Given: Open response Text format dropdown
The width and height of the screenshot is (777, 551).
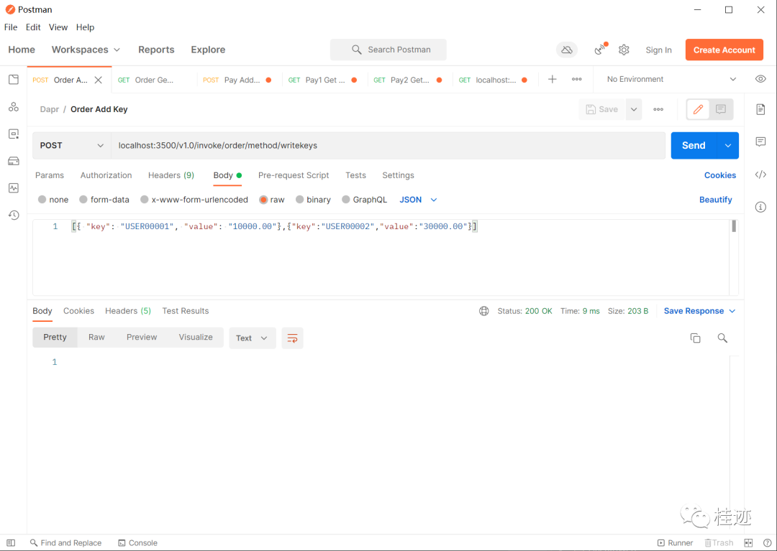Looking at the screenshot, I should [253, 338].
